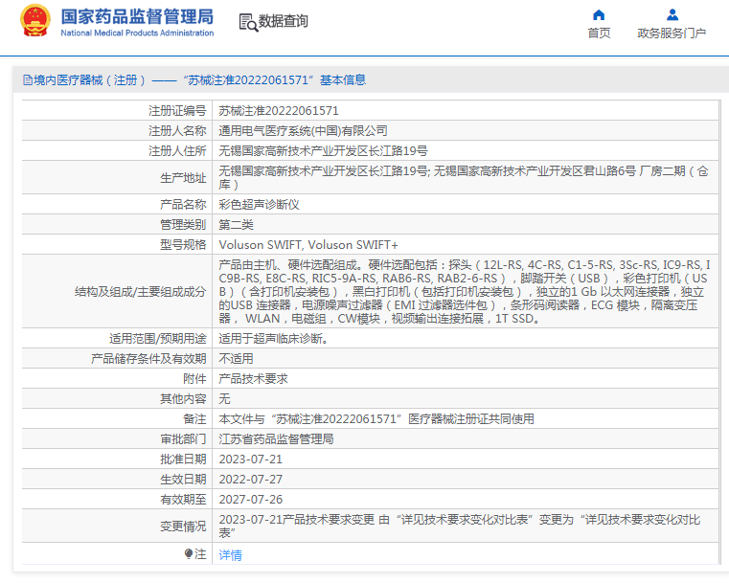The height and width of the screenshot is (583, 729).
Task: Click the expiry date 2027-07-26 cell
Action: point(252,499)
